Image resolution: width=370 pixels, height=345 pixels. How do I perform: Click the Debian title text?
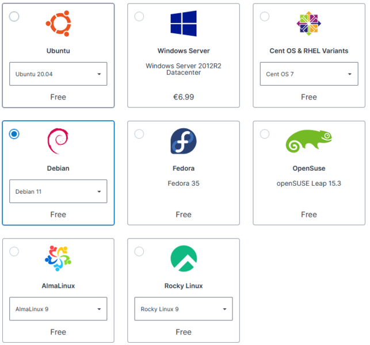[x=58, y=168]
